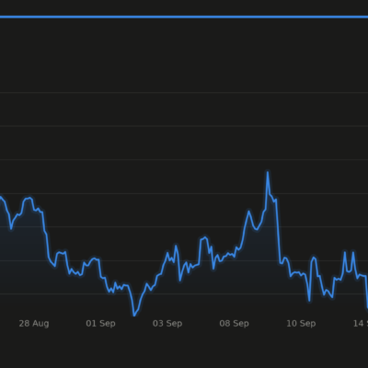The height and width of the screenshot is (368, 368).
Task: Click the smaller peak just before highest spike
Action: click(248, 211)
